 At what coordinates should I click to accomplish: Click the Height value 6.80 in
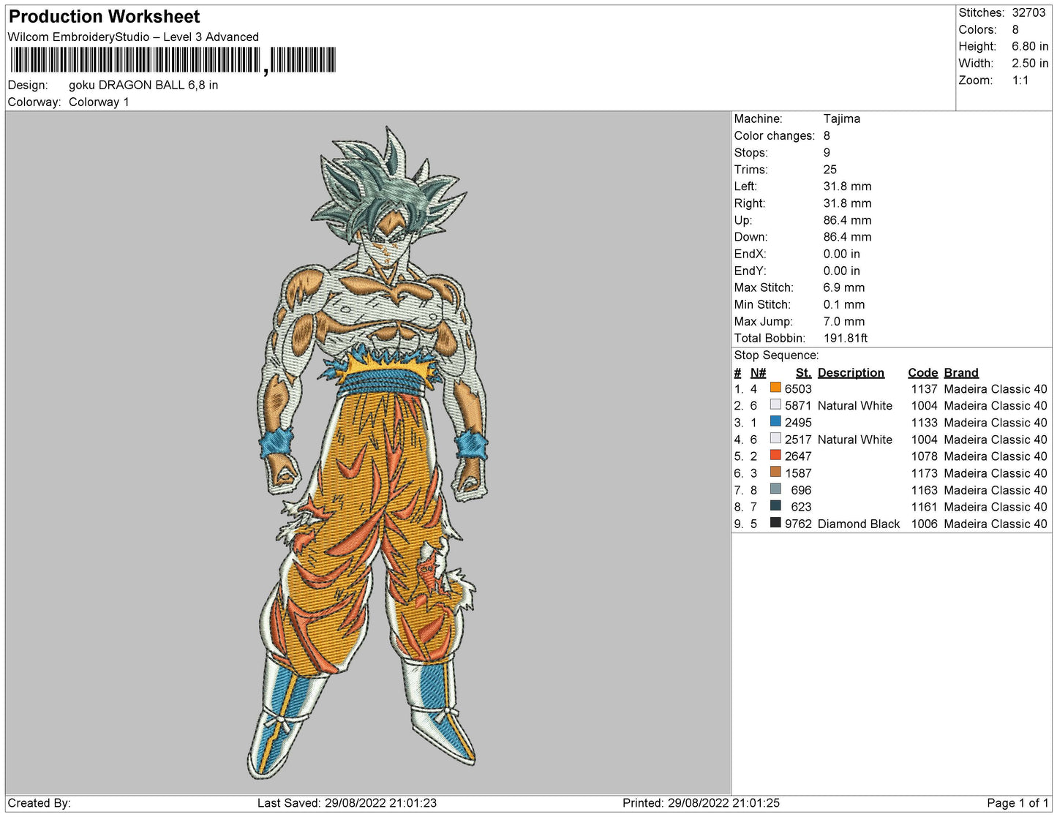(1030, 46)
